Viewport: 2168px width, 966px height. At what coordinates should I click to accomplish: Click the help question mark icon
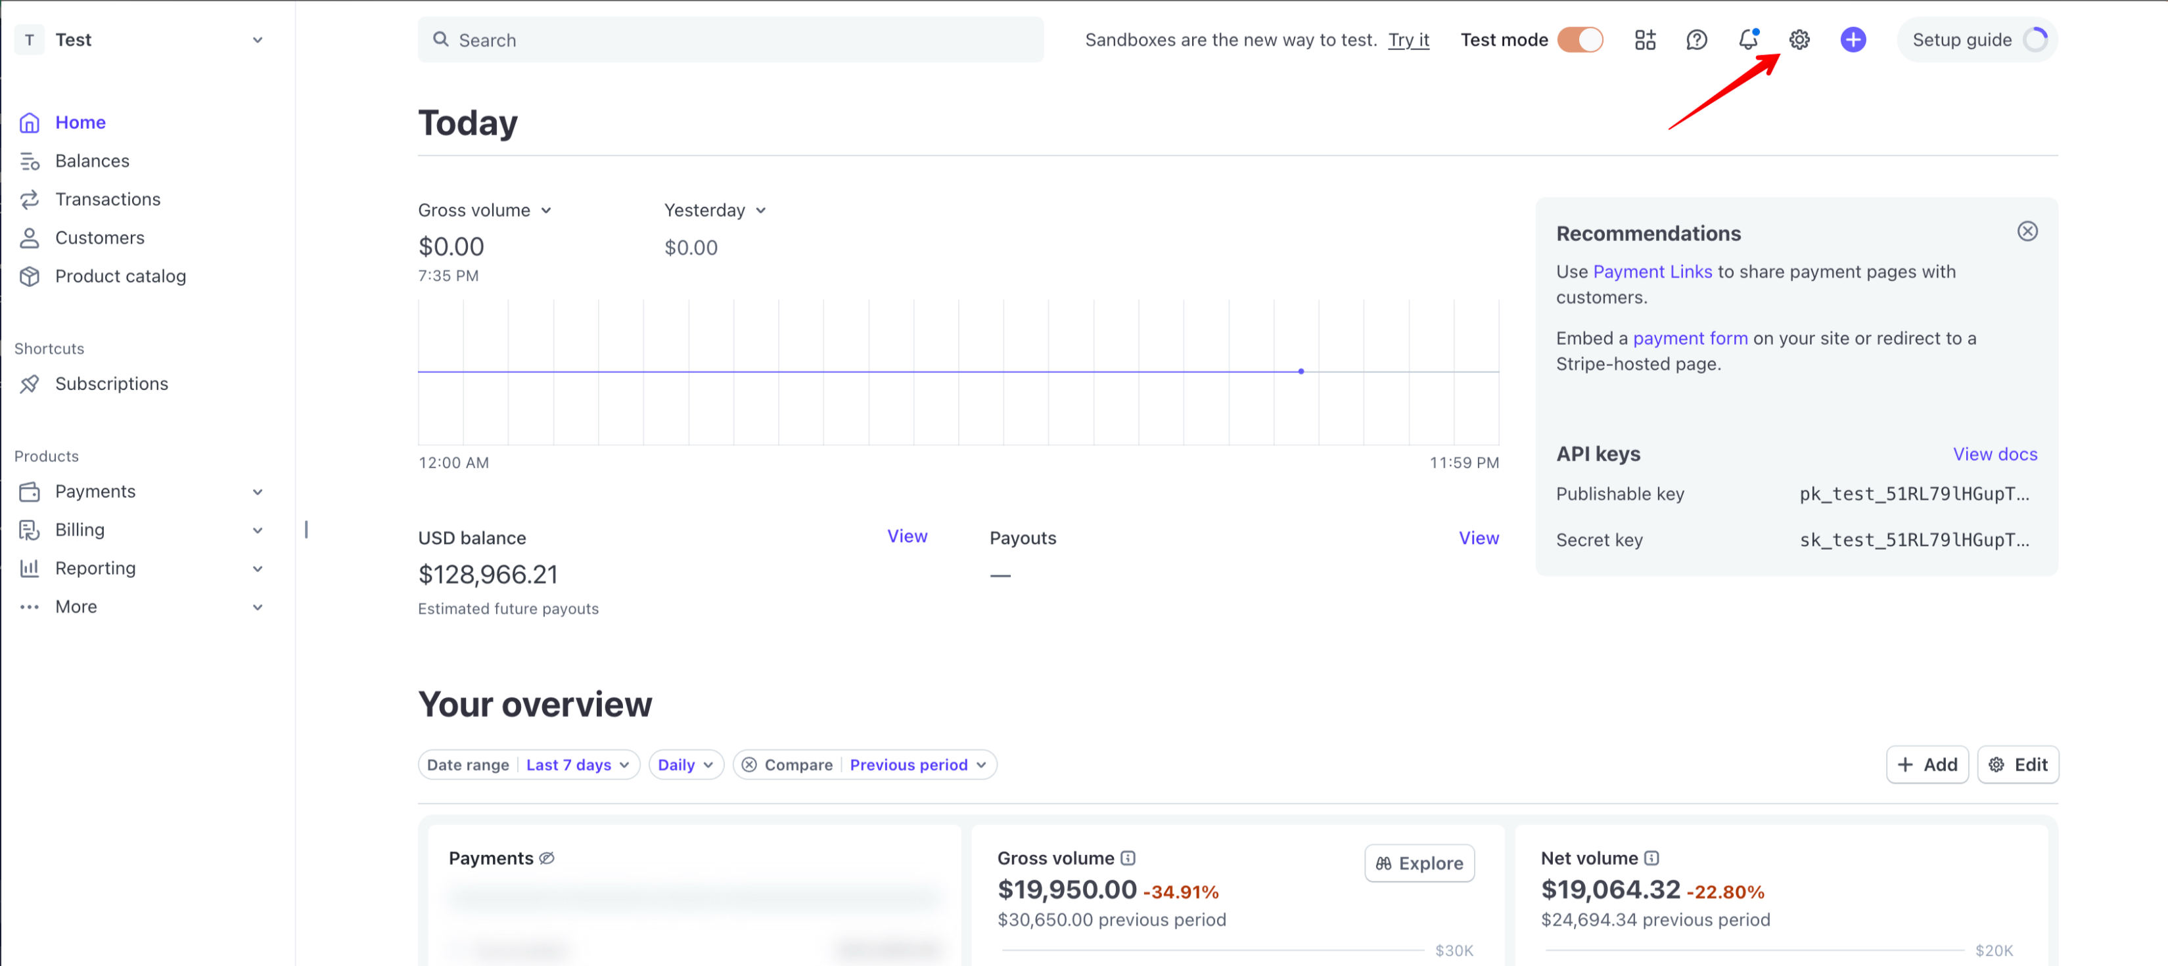pyautogui.click(x=1696, y=39)
